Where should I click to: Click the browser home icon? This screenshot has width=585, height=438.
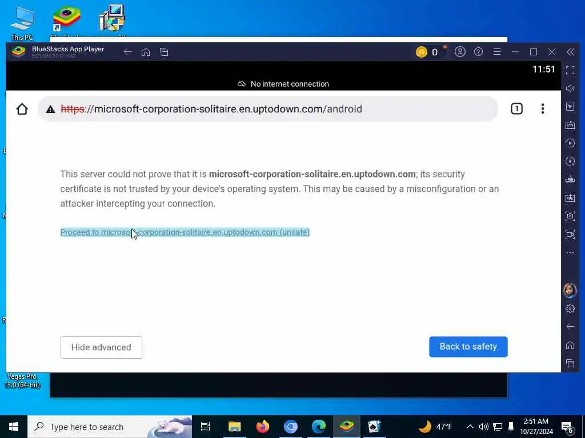[x=22, y=109]
